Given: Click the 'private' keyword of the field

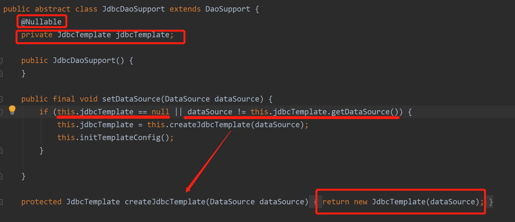Looking at the screenshot, I should click(x=37, y=35).
